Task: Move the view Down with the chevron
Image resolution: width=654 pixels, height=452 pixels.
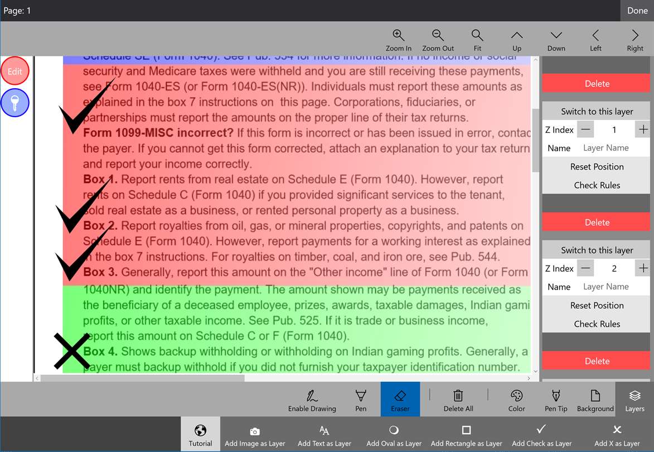Action: pyautogui.click(x=556, y=35)
